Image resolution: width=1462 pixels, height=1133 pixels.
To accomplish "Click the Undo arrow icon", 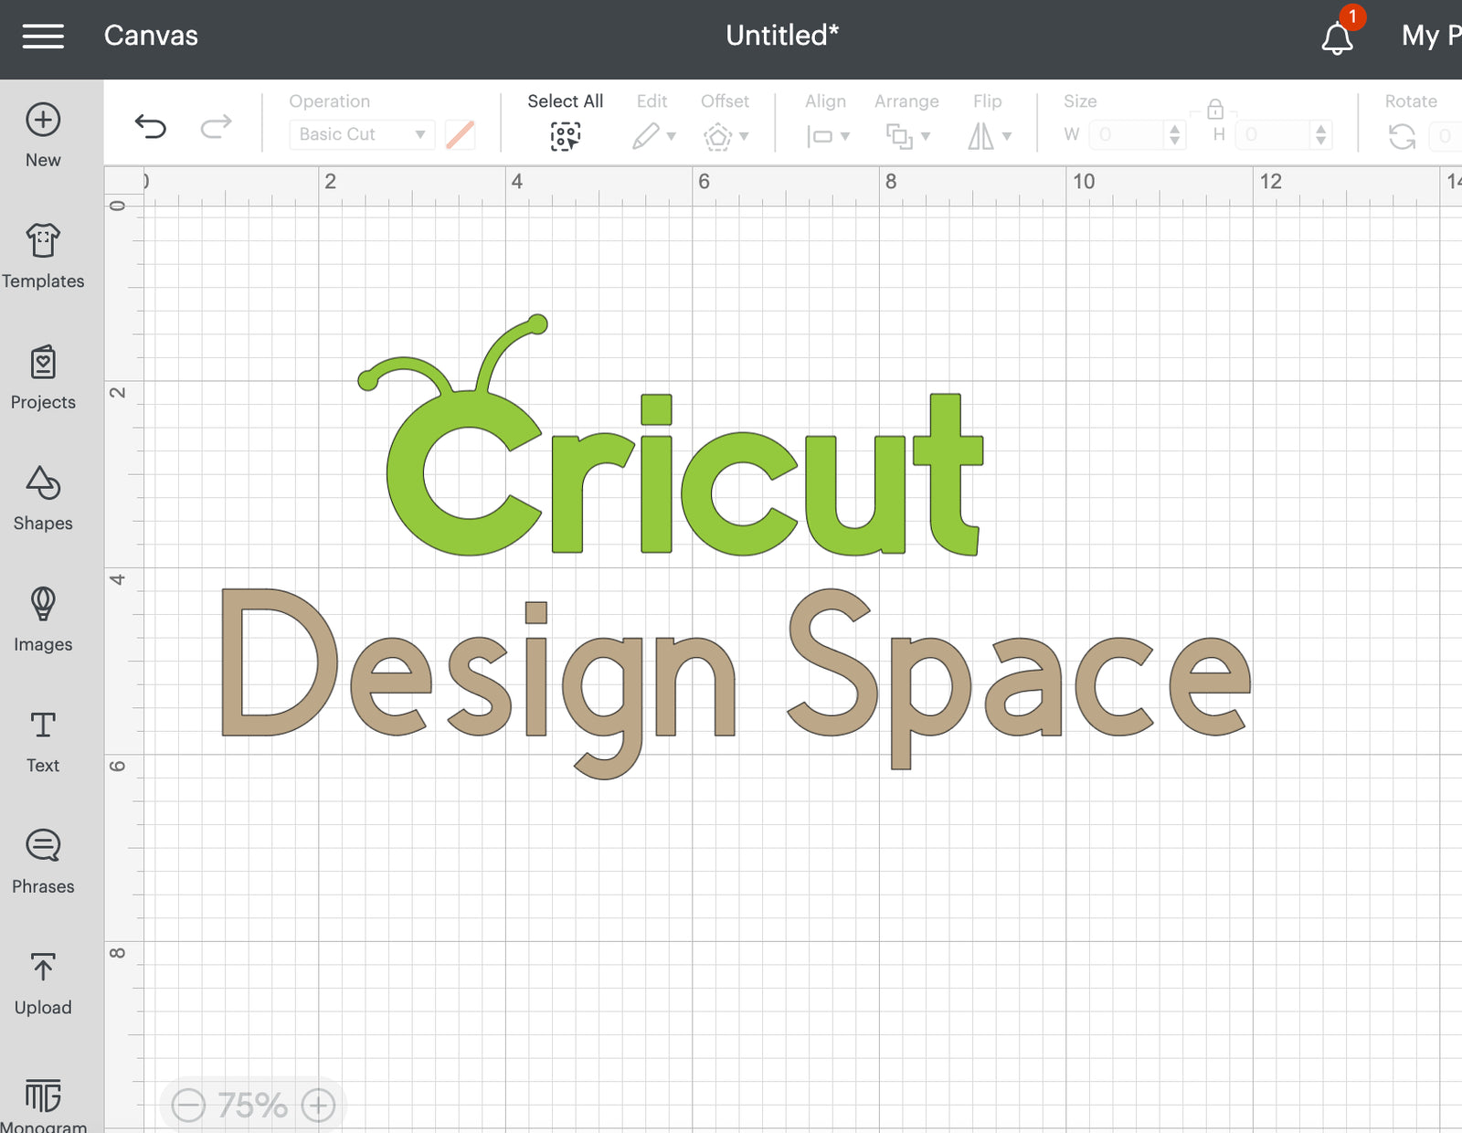I will point(151,126).
